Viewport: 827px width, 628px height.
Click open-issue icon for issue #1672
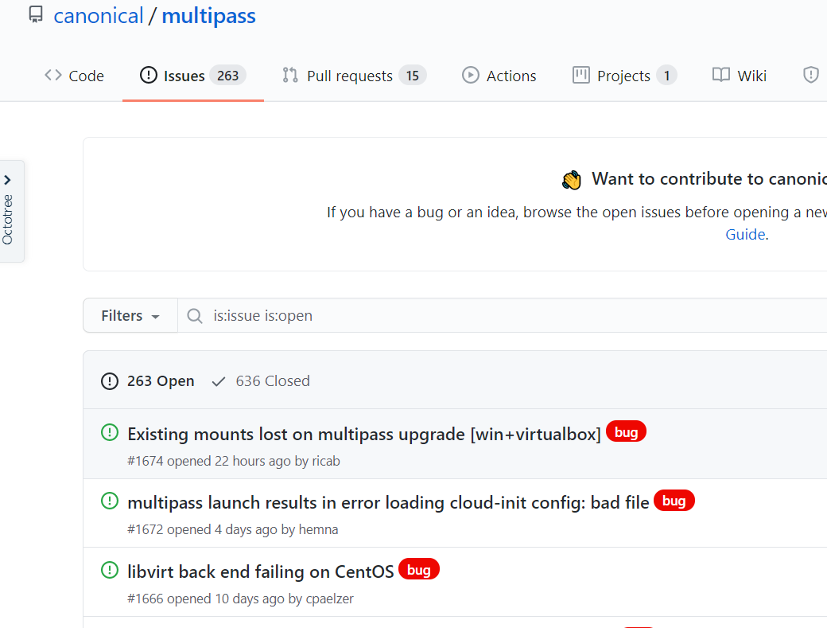[109, 501]
